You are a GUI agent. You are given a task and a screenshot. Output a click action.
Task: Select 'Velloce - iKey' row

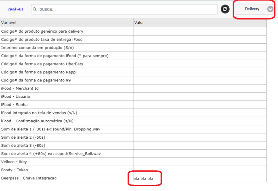(133, 162)
